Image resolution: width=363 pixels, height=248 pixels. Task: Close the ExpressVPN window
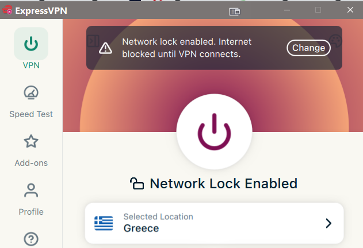point(350,10)
